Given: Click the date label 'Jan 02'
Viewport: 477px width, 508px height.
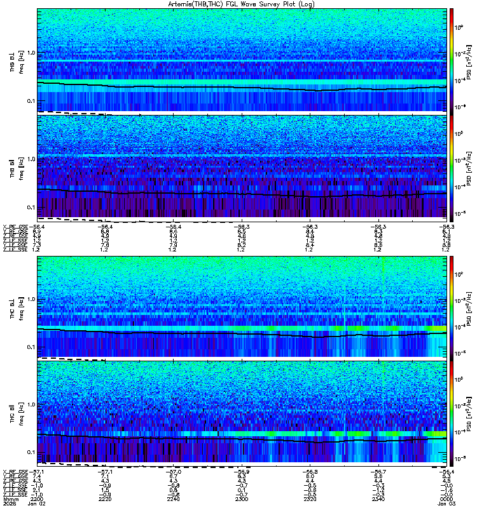Looking at the screenshot, I should 36,504.
